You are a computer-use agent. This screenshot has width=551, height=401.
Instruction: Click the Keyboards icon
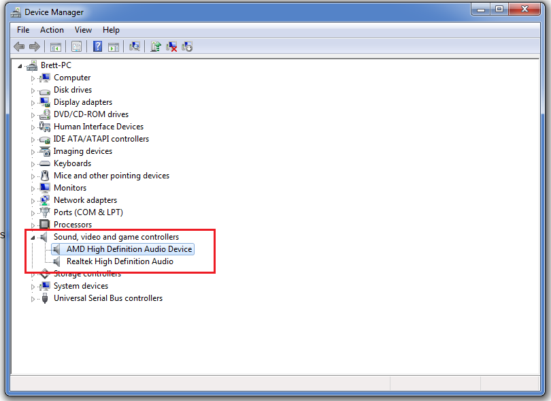45,163
